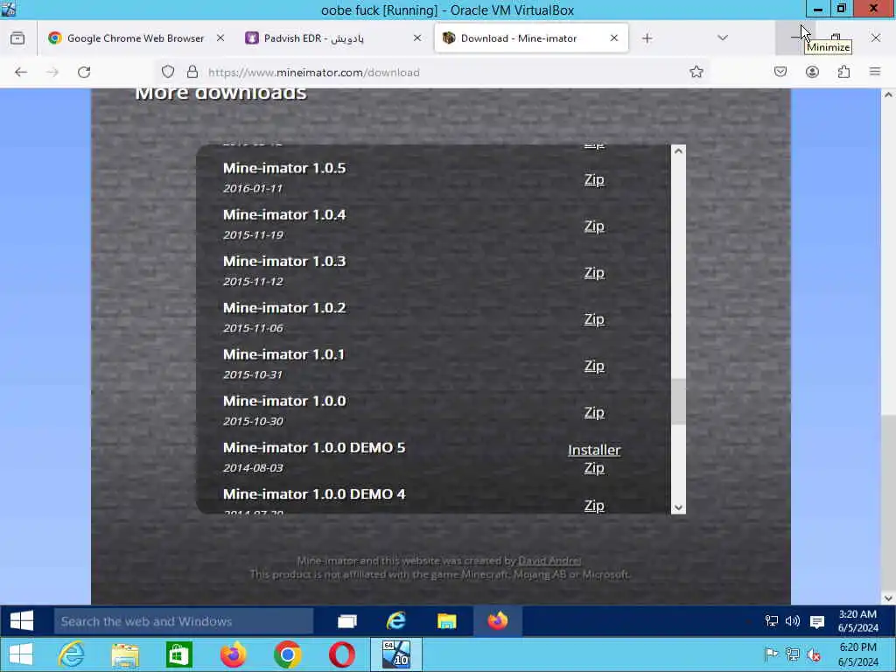Click the guest Firefox taskbar icon
Screen dimensions: 896x672
[x=498, y=621]
